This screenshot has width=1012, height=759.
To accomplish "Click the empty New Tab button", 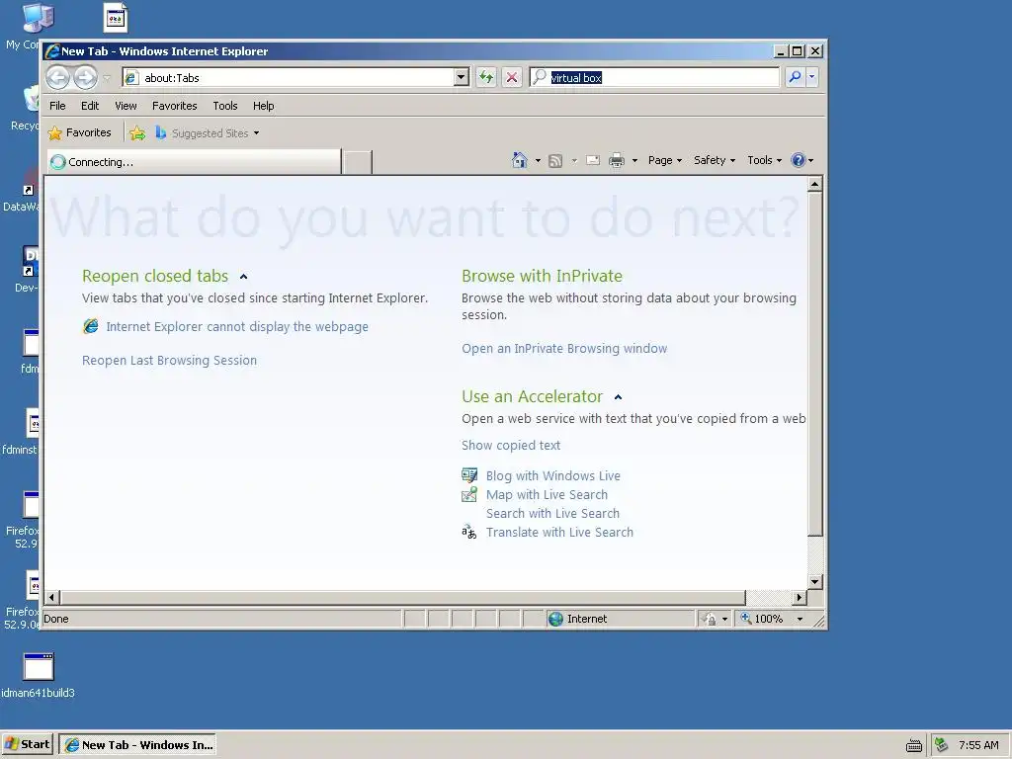I will 357,162.
